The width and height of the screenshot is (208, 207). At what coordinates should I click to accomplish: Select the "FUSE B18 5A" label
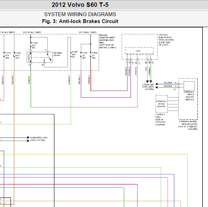(75, 54)
